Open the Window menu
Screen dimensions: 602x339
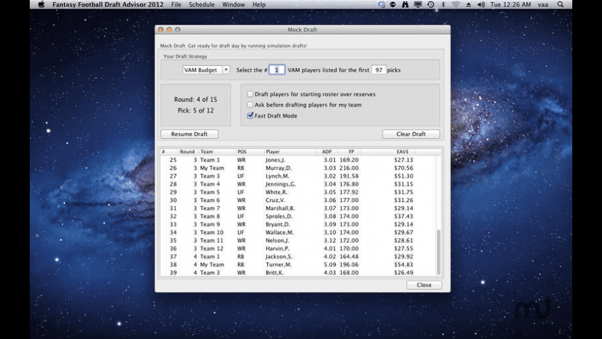tap(233, 4)
